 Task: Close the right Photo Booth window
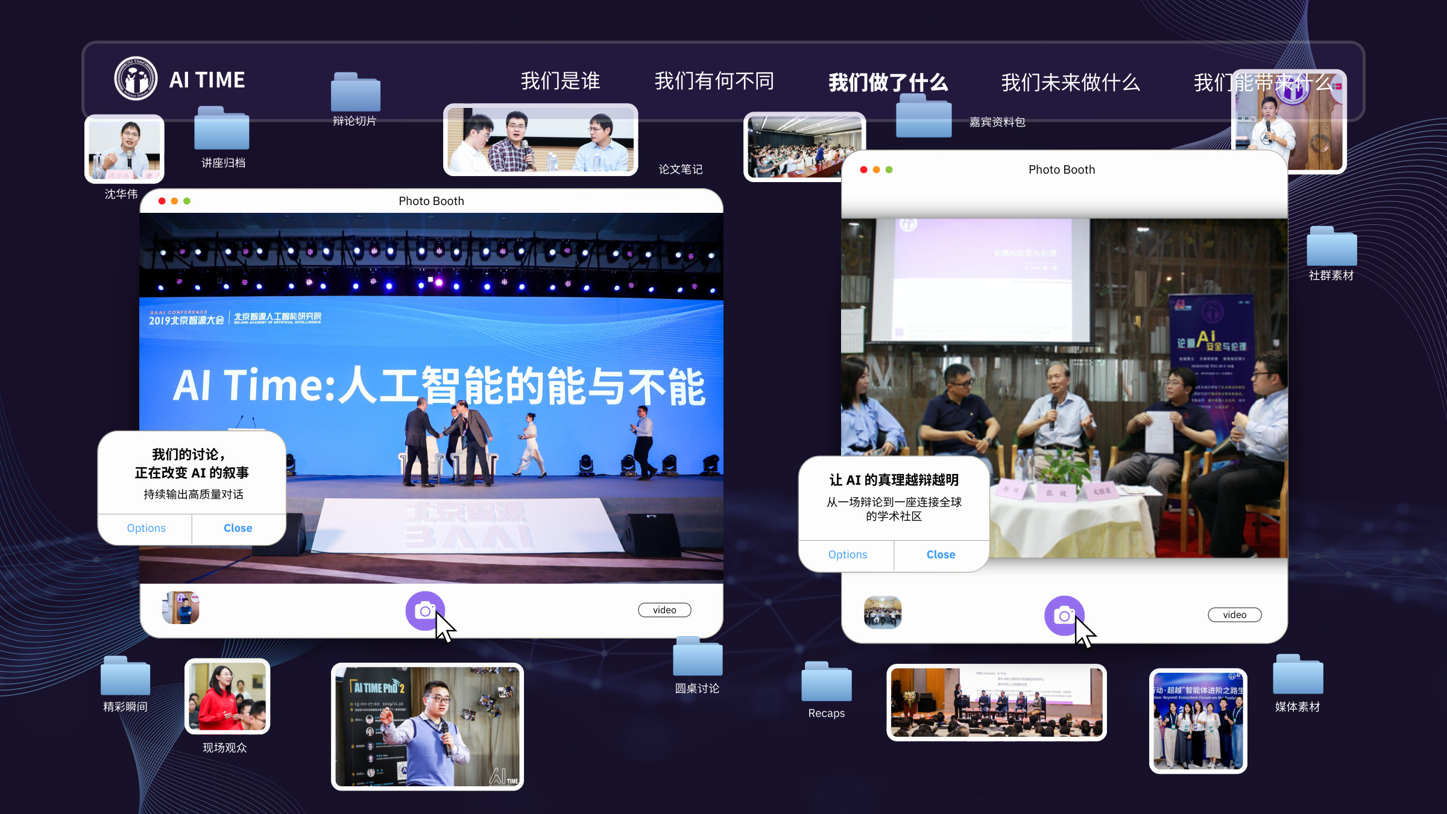[863, 170]
